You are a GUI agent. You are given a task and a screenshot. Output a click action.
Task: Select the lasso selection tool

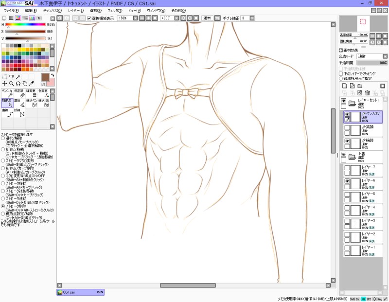[x=11, y=77]
